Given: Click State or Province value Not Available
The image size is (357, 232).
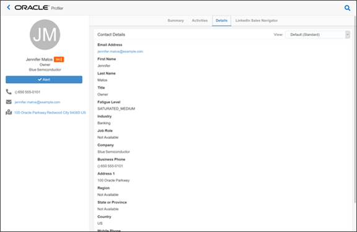Looking at the screenshot, I should click(108, 209).
